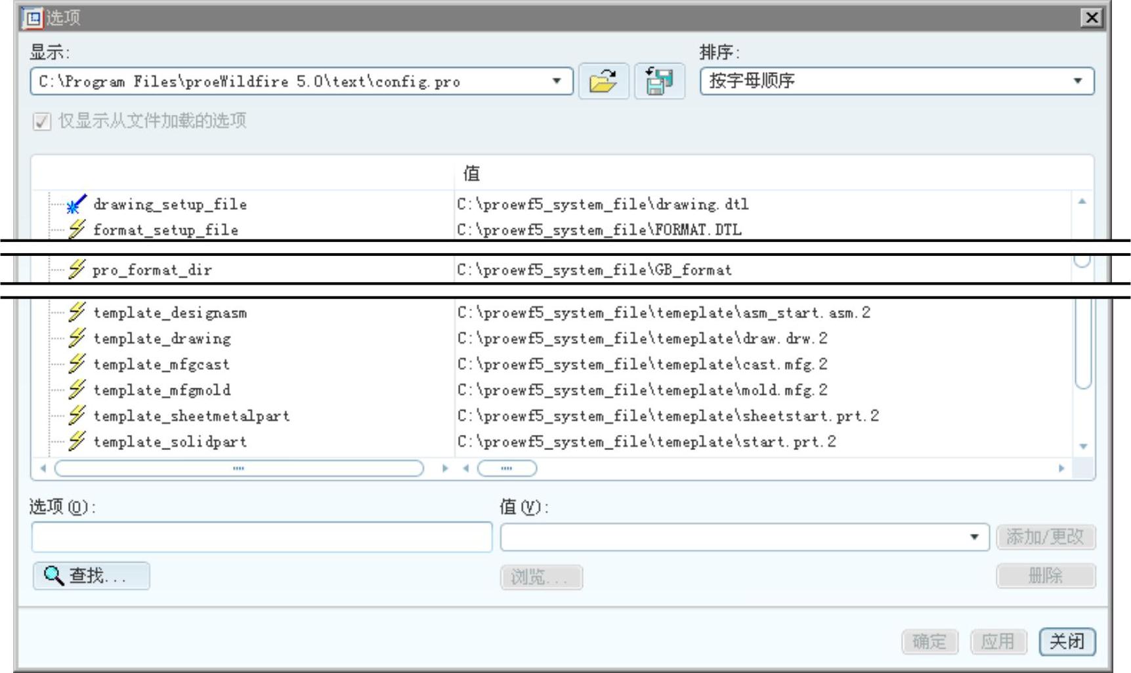Image resolution: width=1131 pixels, height=673 pixels.
Task: Open the config.pro path display dropdown
Action: (556, 81)
